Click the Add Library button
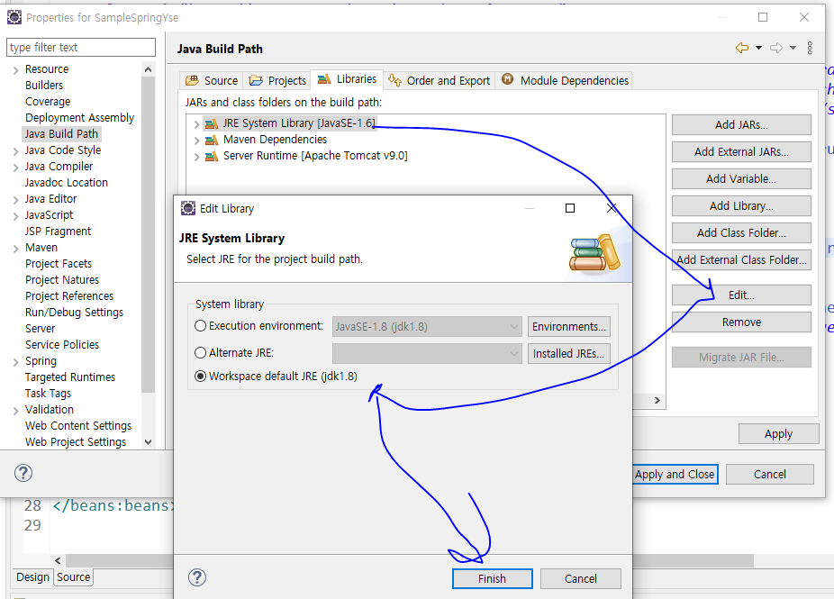 tap(741, 206)
